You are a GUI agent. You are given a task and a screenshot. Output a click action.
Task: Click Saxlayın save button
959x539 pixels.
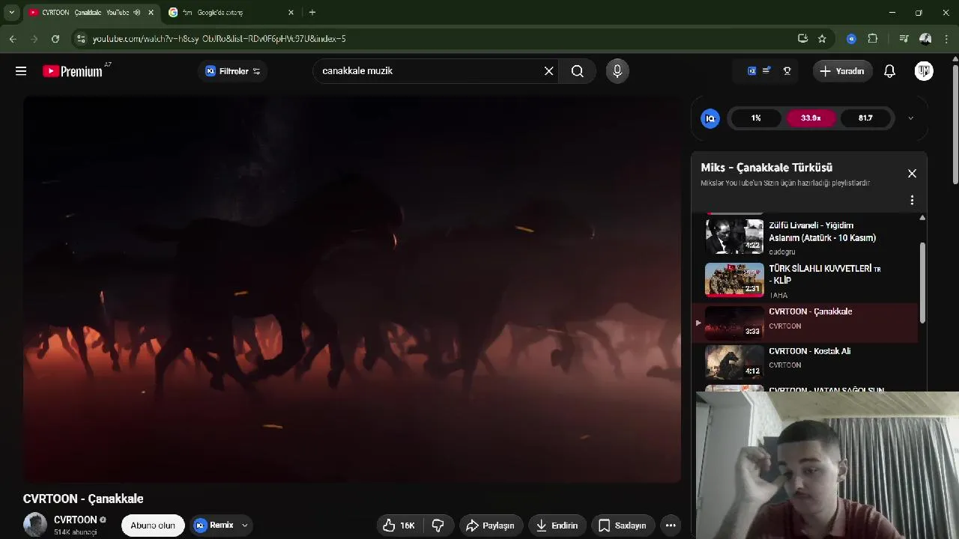(623, 526)
